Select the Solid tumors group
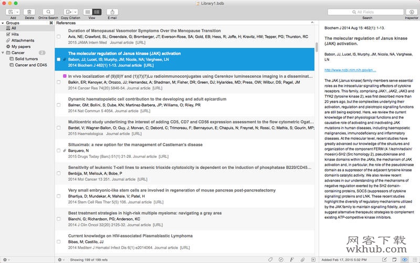420x263 pixels. click(27, 59)
